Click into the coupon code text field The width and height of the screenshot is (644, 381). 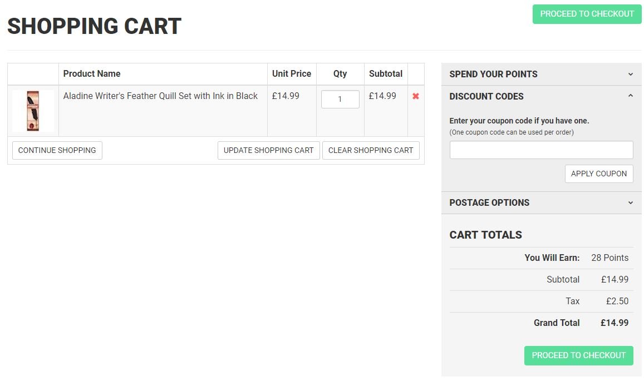(x=541, y=150)
